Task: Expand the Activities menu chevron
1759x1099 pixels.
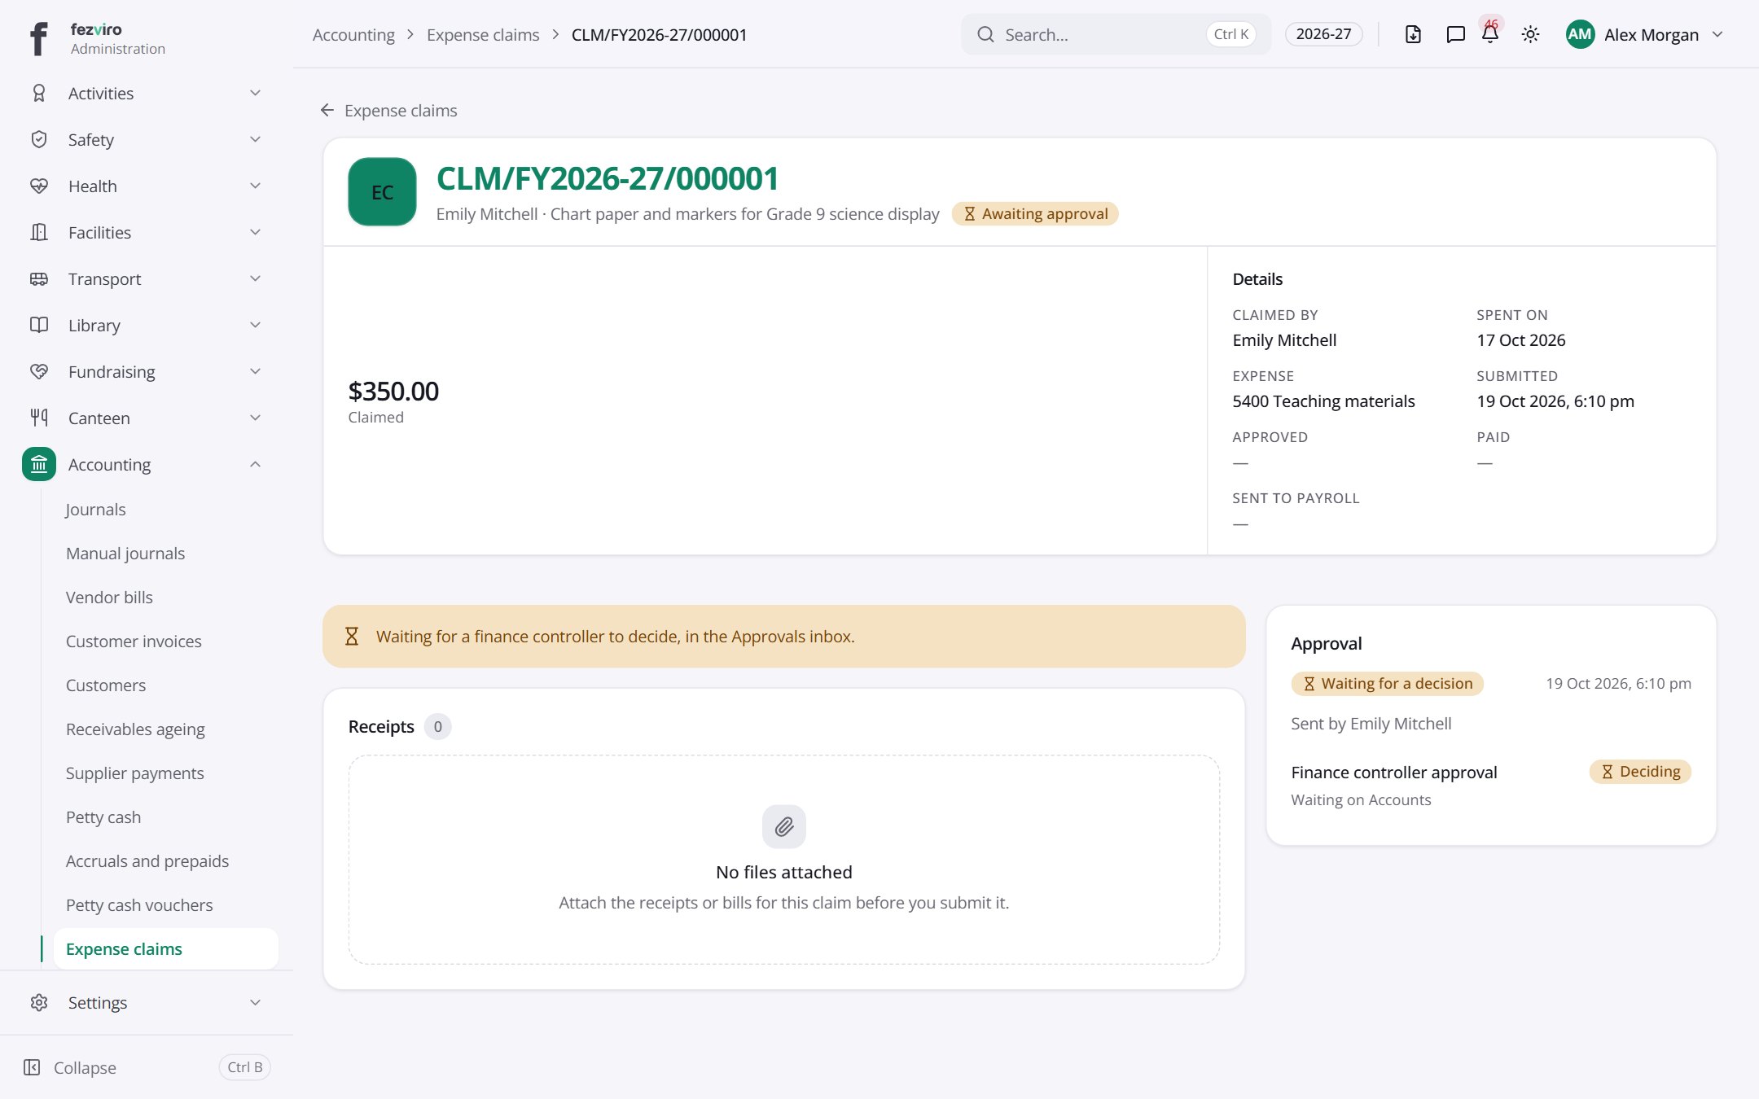Action: coord(255,93)
